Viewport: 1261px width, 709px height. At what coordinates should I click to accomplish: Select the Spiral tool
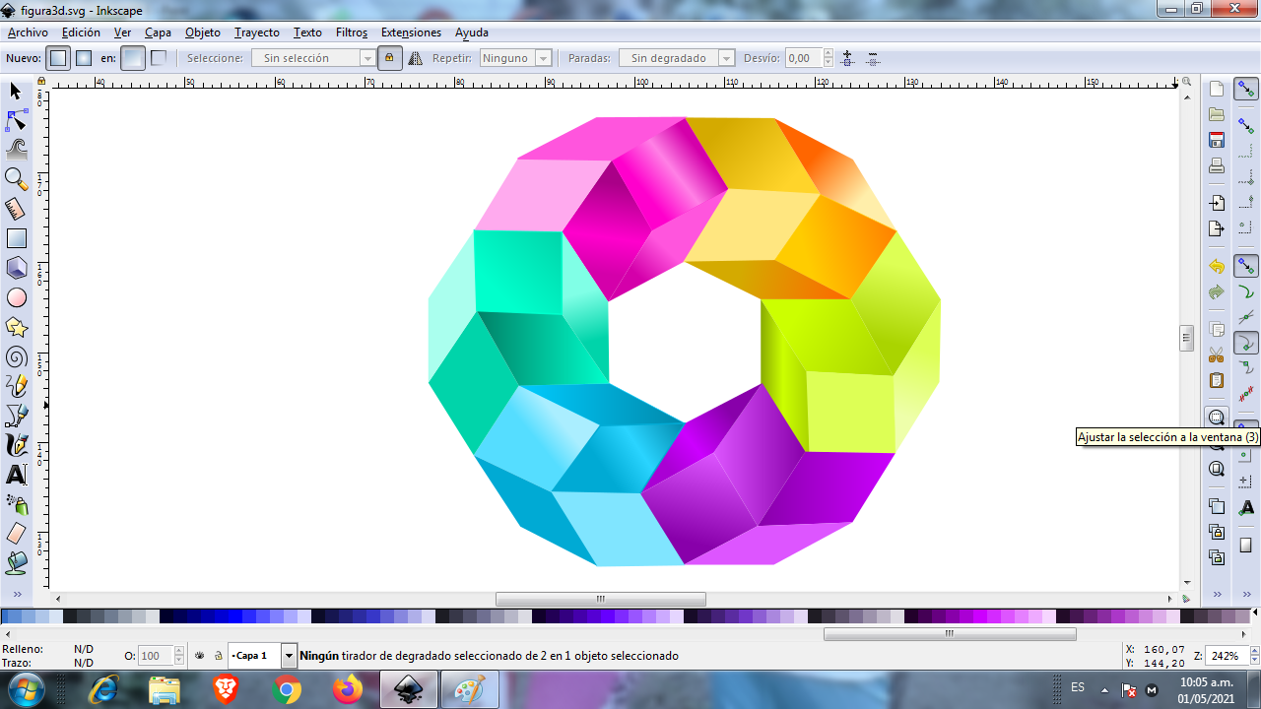(x=16, y=356)
